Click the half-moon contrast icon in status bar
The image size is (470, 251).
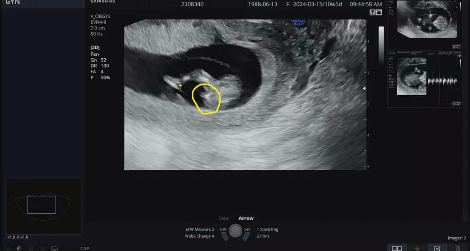coord(19,249)
